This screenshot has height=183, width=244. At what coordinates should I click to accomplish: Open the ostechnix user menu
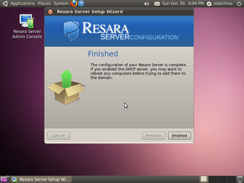click(223, 3)
